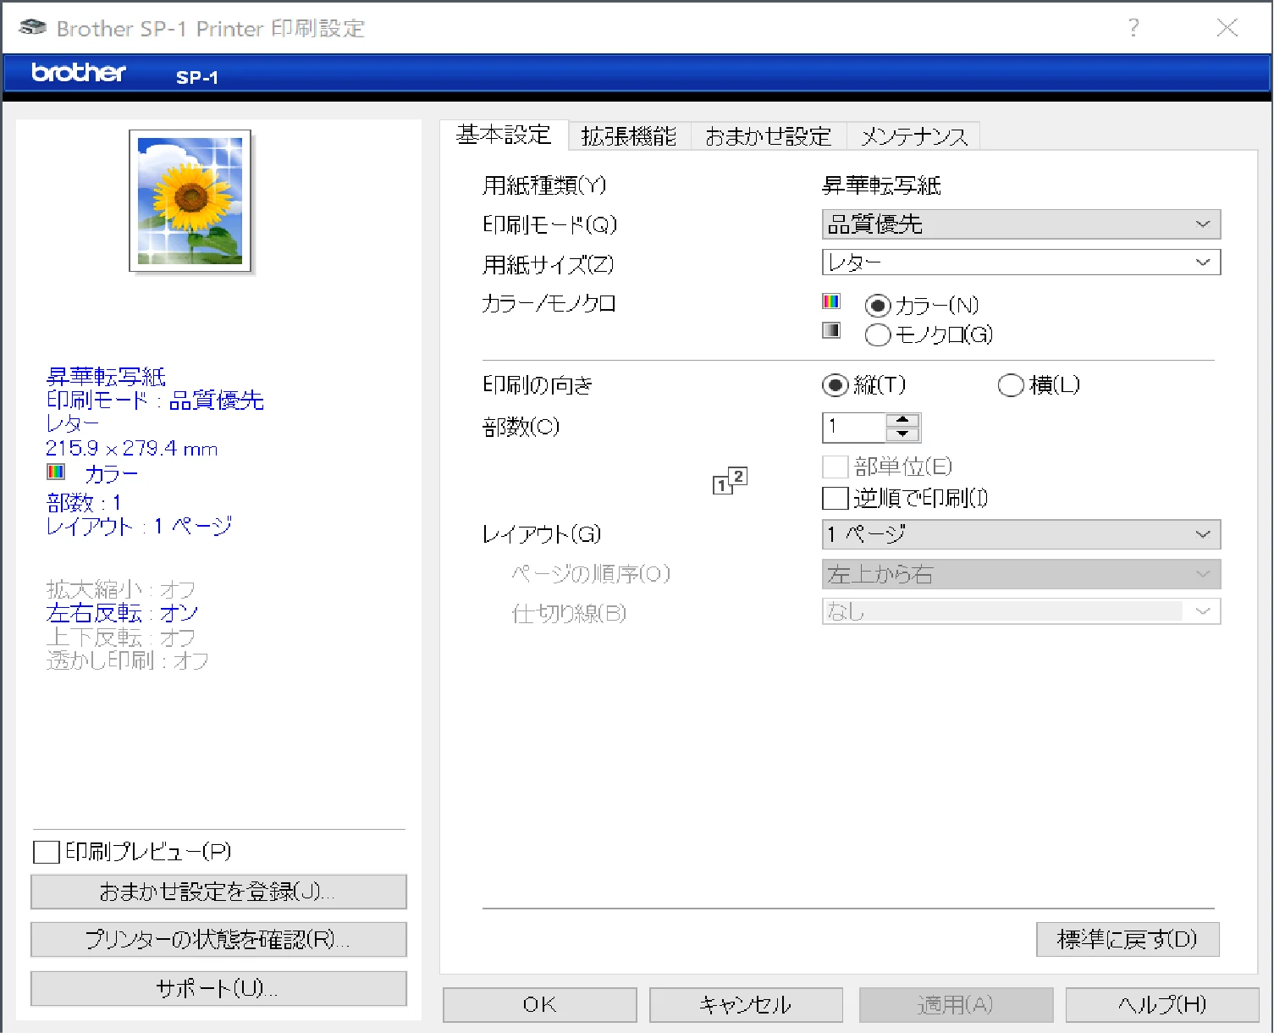
Task: Click the color icon in the summary panel
Action: [56, 472]
